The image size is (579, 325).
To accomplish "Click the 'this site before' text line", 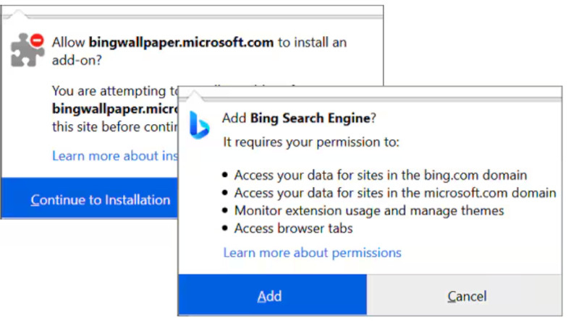I will click(x=112, y=128).
